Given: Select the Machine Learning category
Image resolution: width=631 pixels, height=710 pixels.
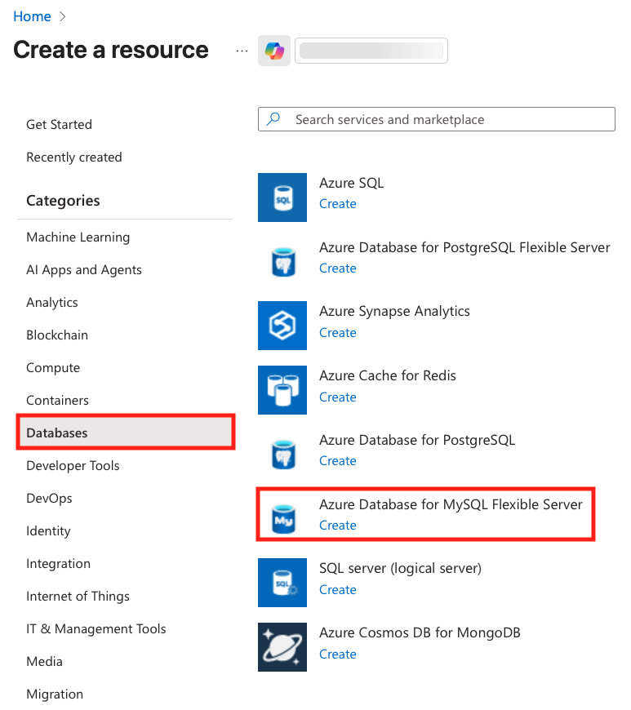Looking at the screenshot, I should tap(78, 237).
